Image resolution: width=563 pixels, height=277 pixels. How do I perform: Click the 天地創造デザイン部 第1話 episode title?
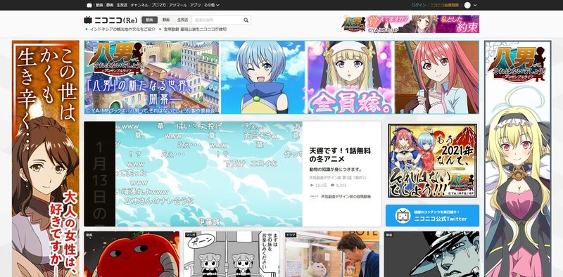338,178
